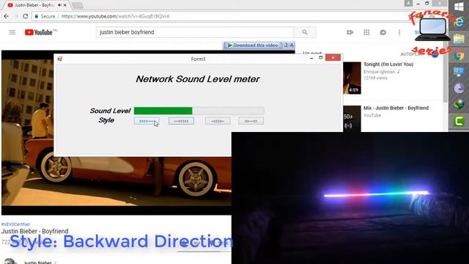469x264 pixels.
Task: Launch Internet Explorer from the taskbar
Action: pyautogui.click(x=459, y=22)
